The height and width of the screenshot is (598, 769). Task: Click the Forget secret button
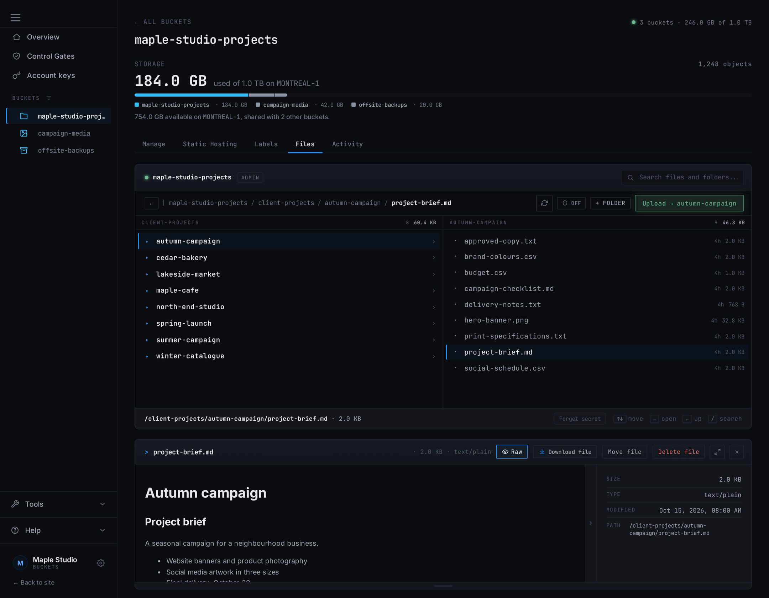[580, 419]
